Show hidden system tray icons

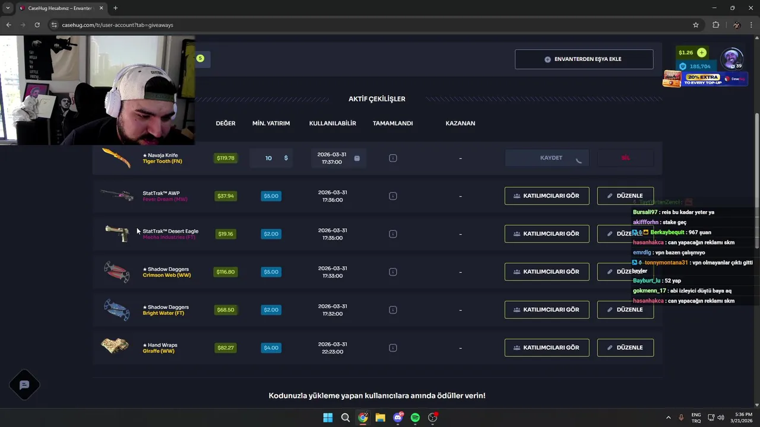pyautogui.click(x=668, y=418)
